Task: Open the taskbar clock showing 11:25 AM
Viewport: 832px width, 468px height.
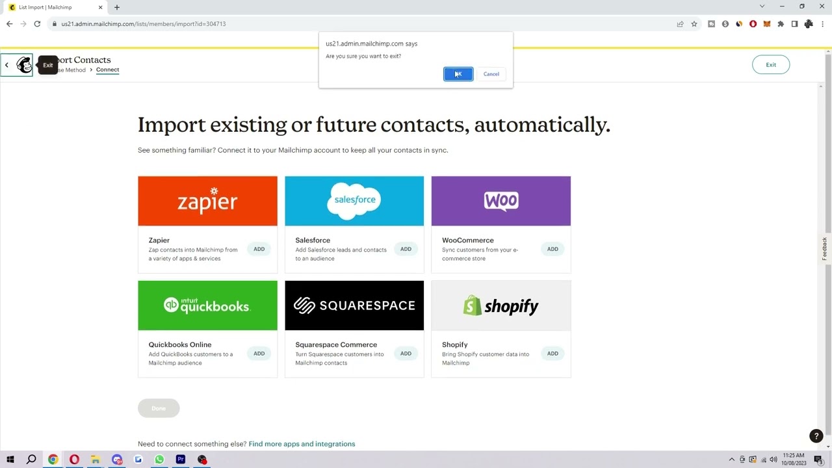Action: (x=794, y=459)
